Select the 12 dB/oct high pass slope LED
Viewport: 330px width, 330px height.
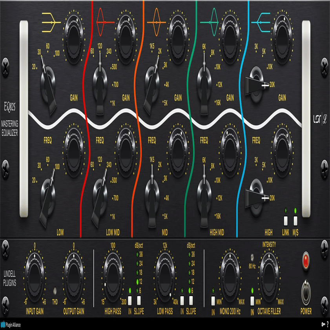(137, 281)
